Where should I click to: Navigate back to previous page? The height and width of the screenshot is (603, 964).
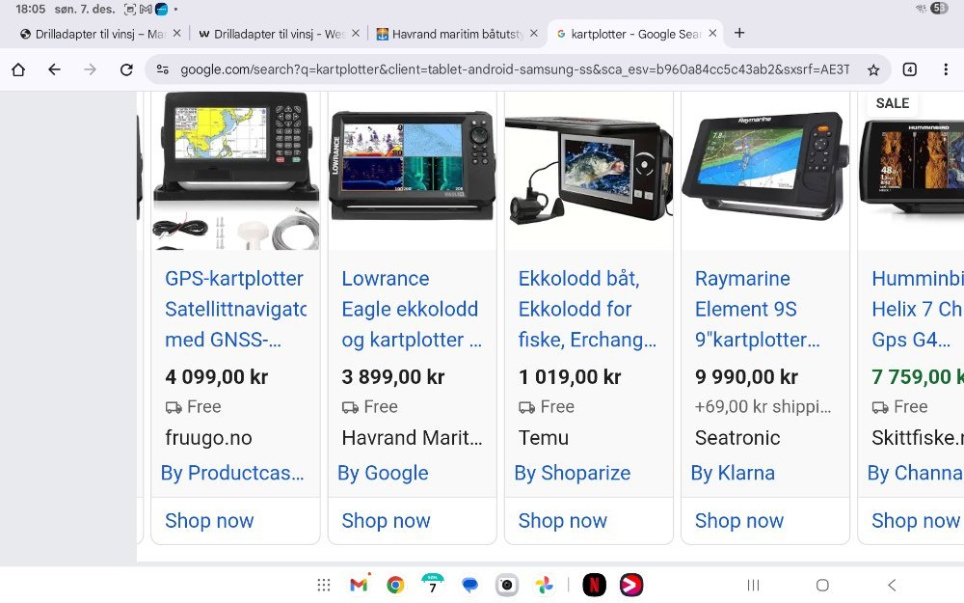[x=54, y=69]
